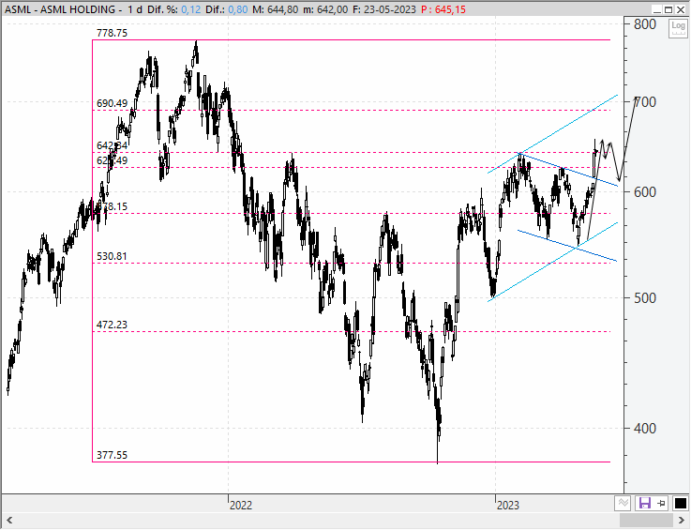Open the black color swatch

(x=680, y=503)
